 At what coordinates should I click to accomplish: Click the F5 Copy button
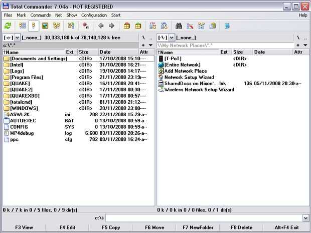click(x=111, y=227)
